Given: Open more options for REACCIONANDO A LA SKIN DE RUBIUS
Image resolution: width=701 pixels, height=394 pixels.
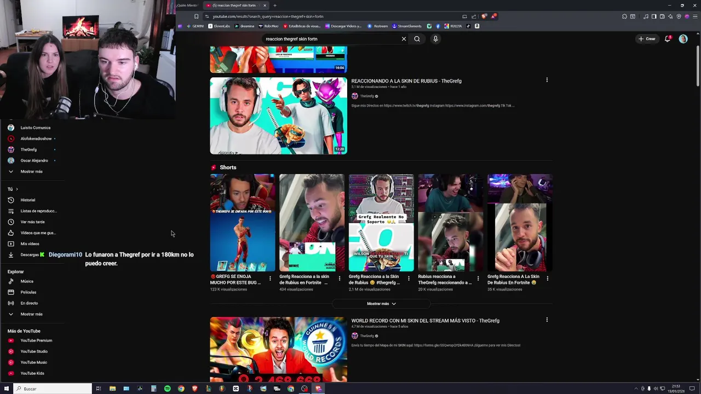Looking at the screenshot, I should pyautogui.click(x=547, y=80).
